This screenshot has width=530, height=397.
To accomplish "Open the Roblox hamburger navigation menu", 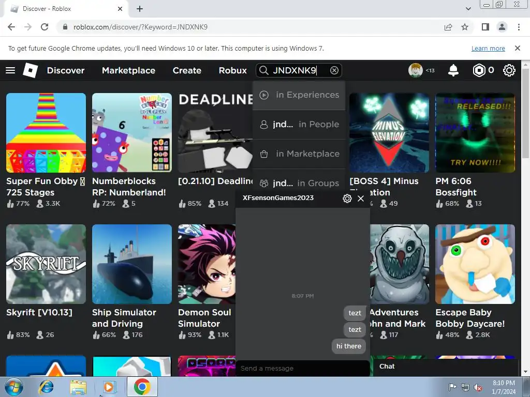I will tap(10, 70).
